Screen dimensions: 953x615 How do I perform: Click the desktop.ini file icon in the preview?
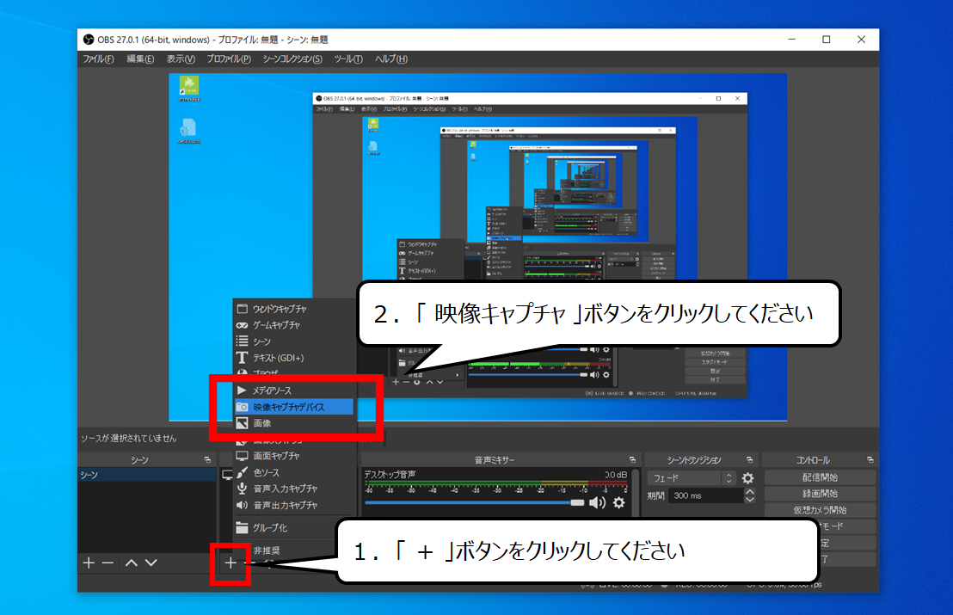(188, 131)
